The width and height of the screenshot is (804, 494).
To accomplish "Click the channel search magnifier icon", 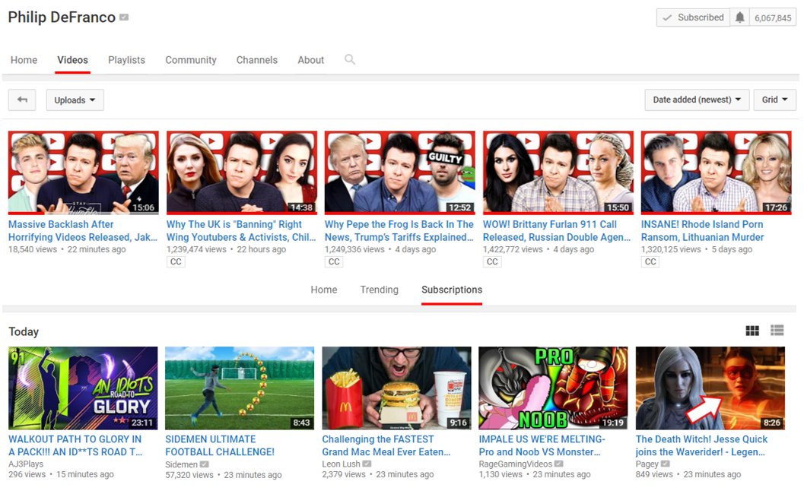I will click(x=350, y=59).
